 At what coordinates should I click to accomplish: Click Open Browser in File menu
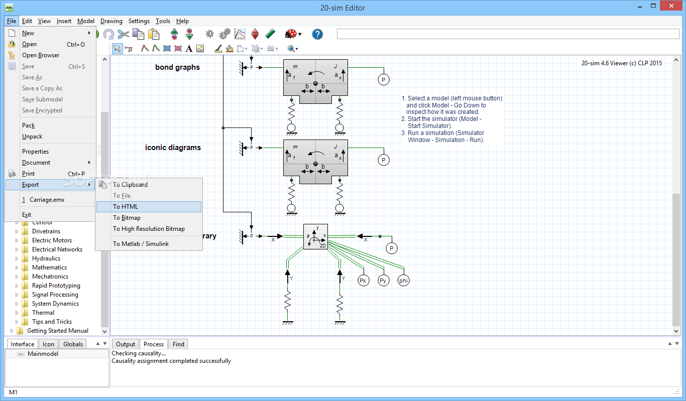pyautogui.click(x=50, y=55)
